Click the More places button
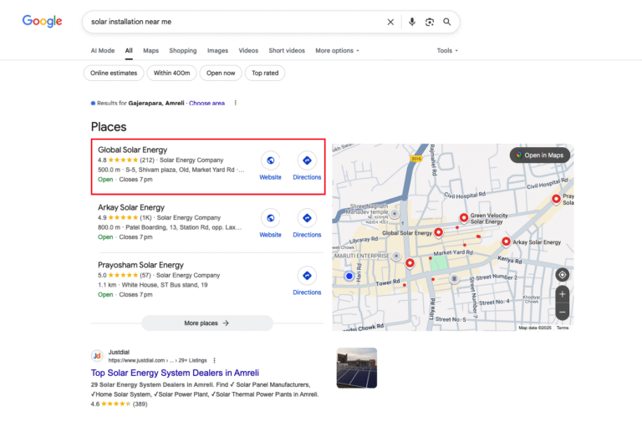This screenshot has height=422, width=642. (207, 323)
